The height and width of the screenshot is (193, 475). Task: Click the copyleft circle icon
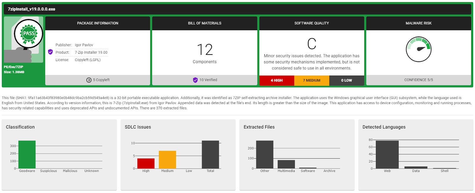pyautogui.click(x=89, y=80)
